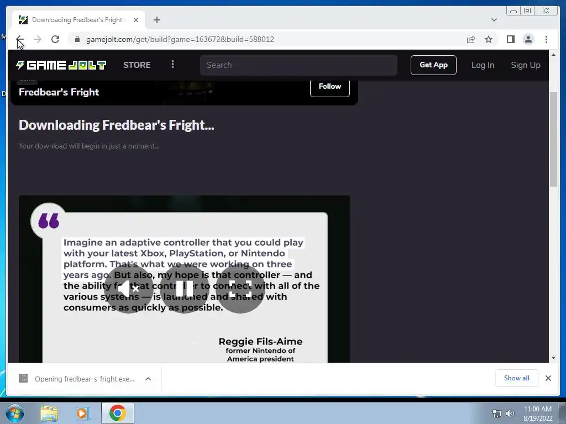Select the Downloading Fredbear's Fright tab

tap(78, 20)
